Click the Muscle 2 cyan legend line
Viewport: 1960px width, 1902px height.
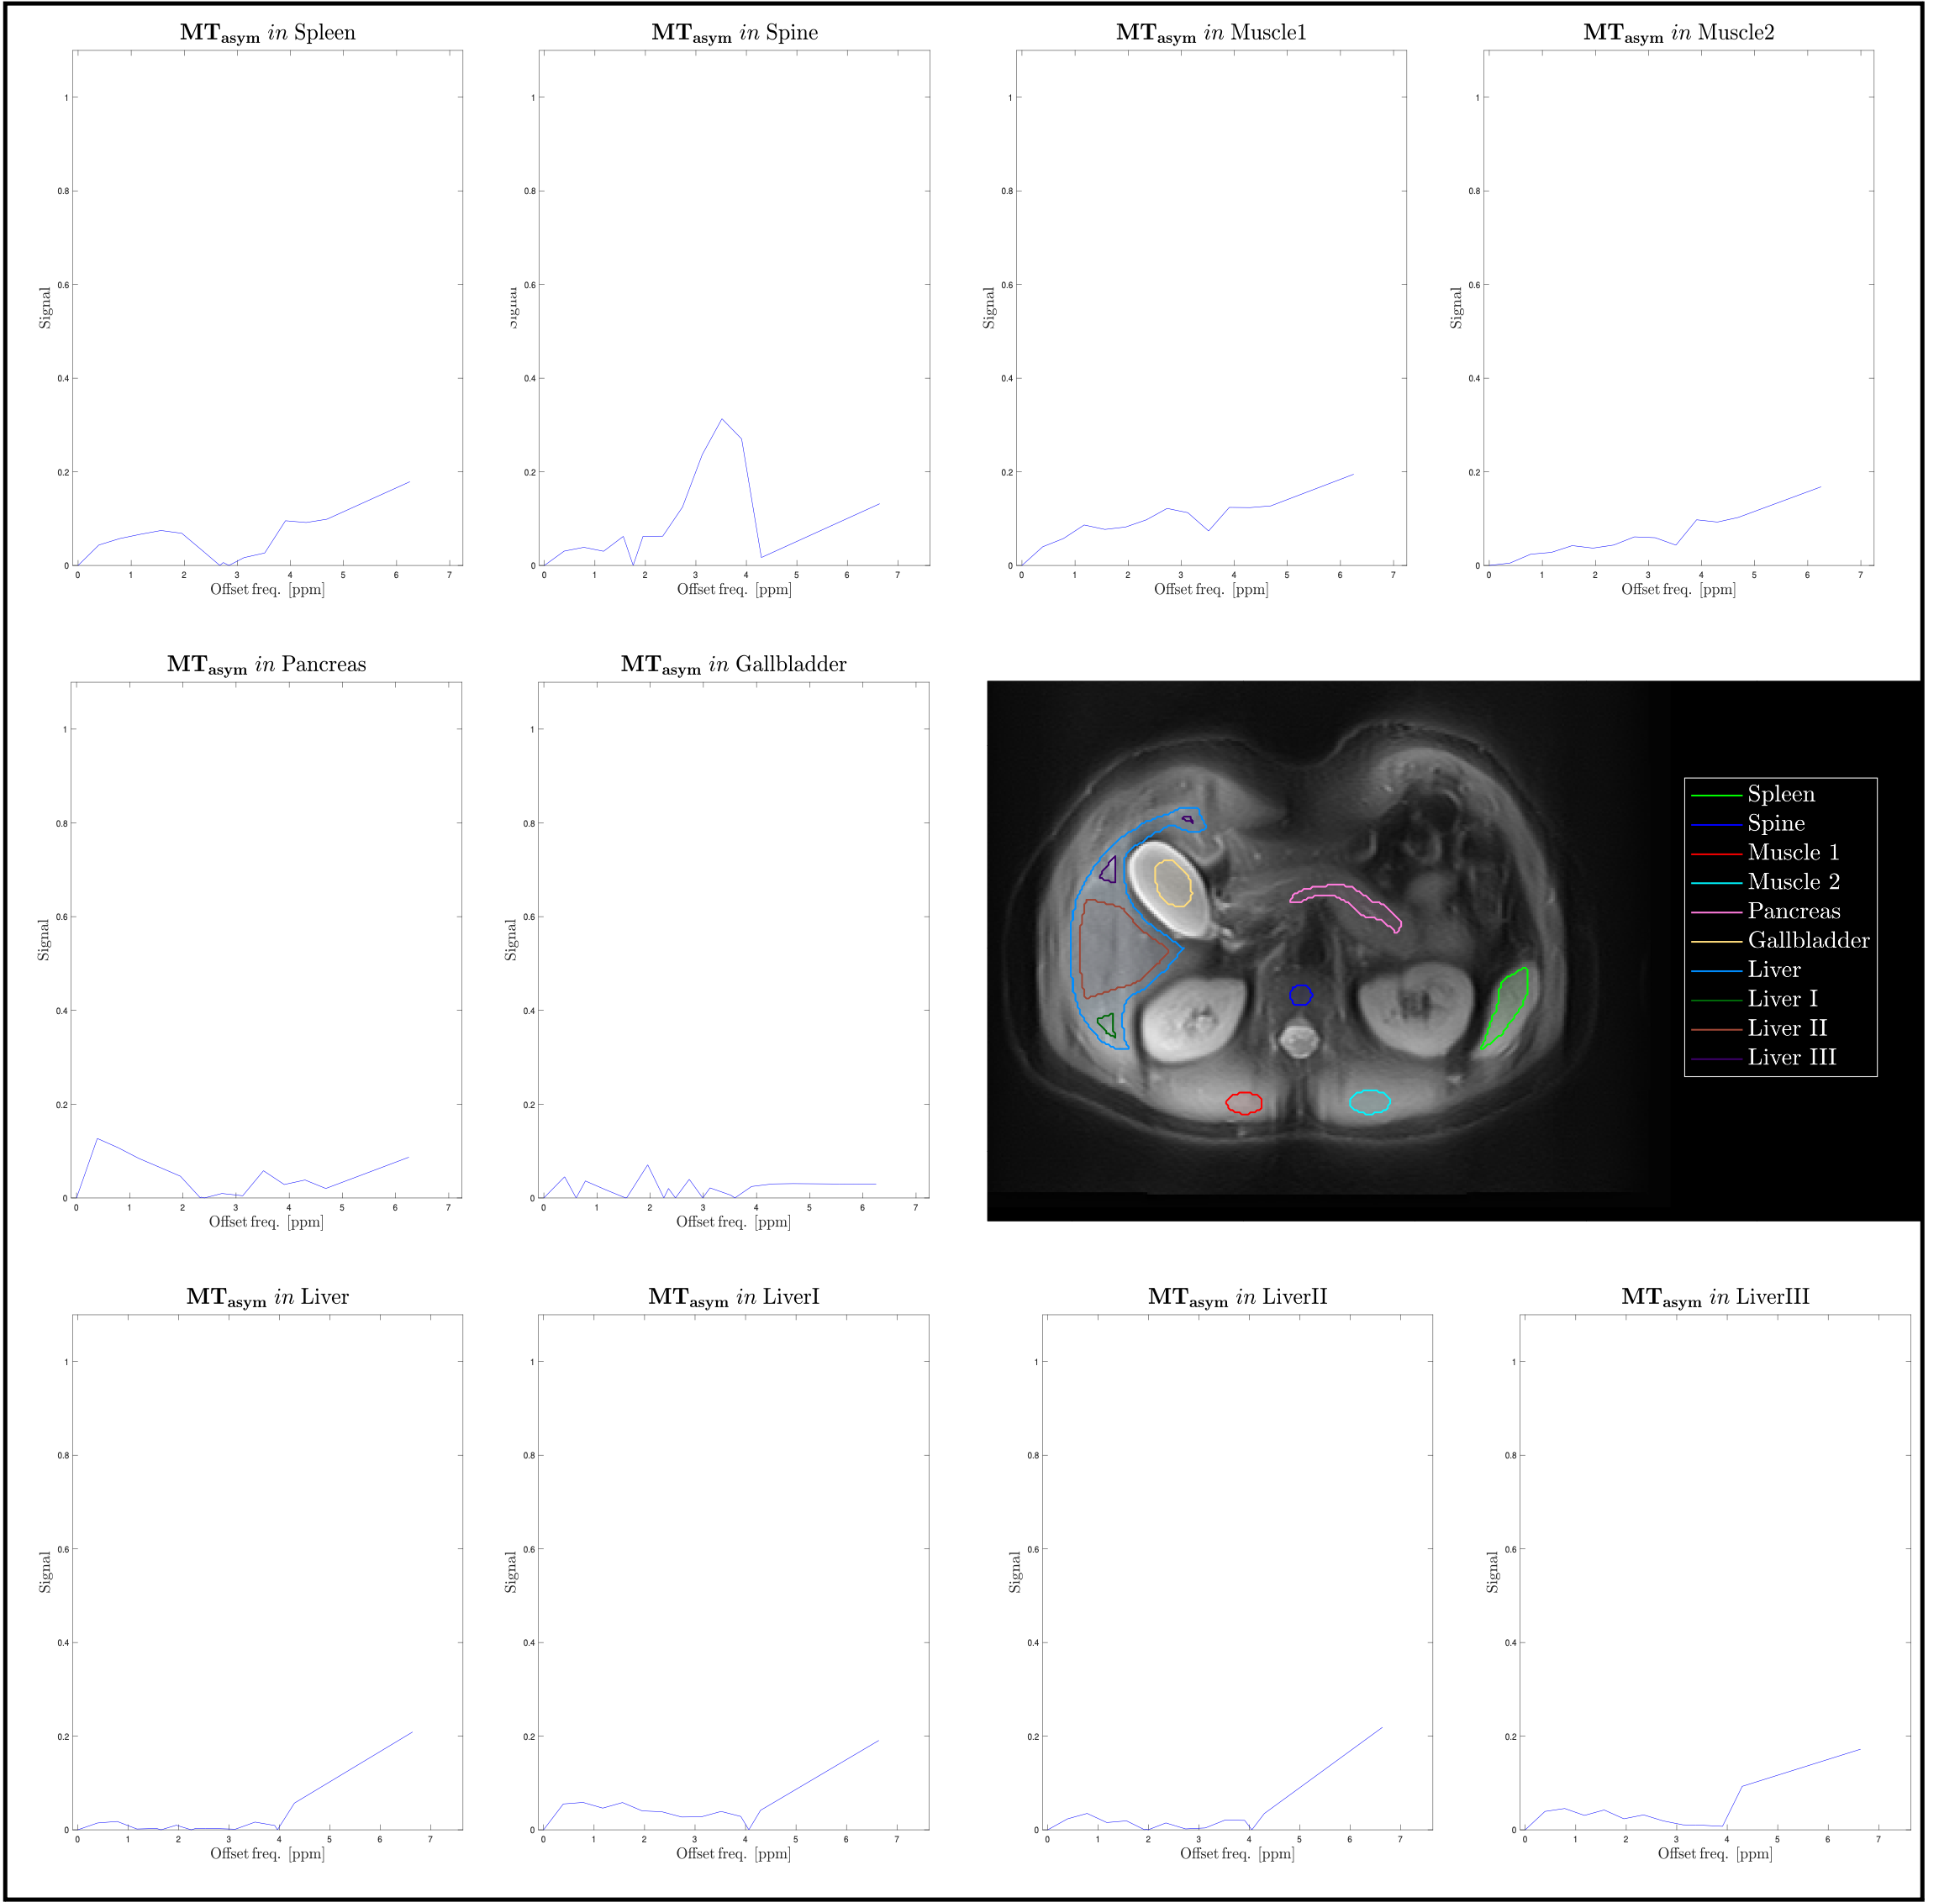1716,883
